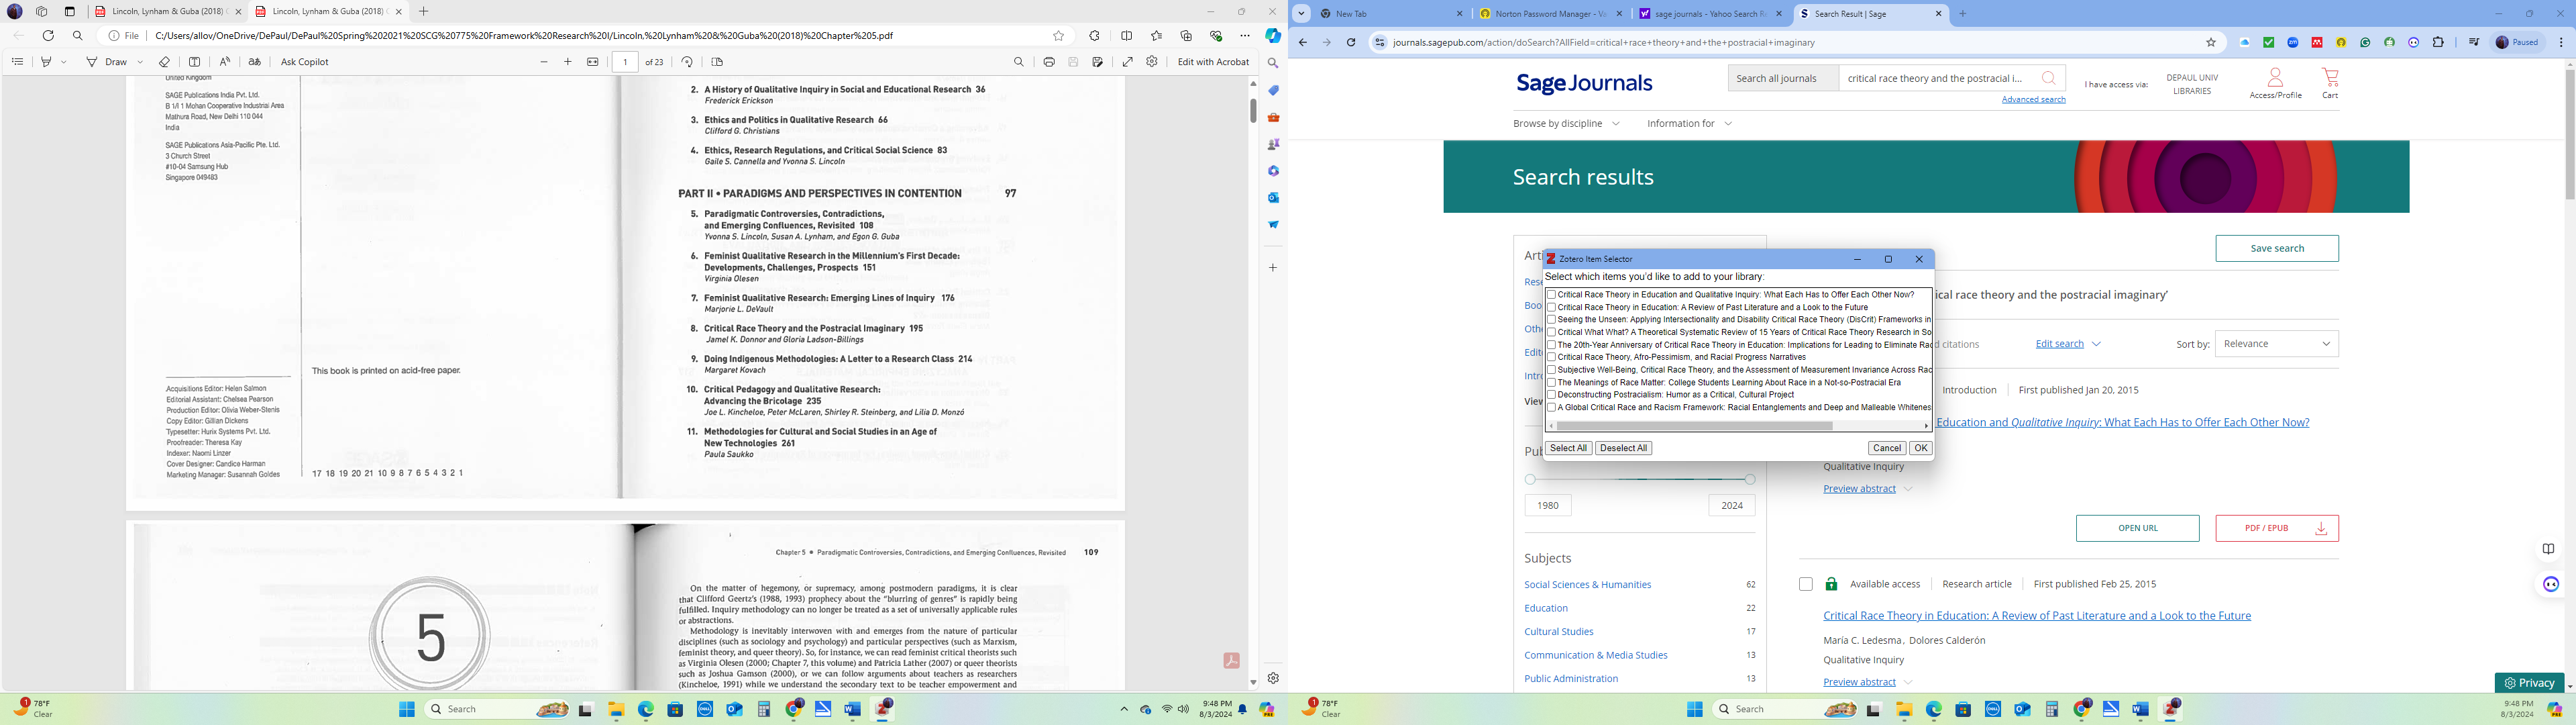Switch to sage journals Yahoo Search tab
The height and width of the screenshot is (725, 2576).
point(1710,14)
